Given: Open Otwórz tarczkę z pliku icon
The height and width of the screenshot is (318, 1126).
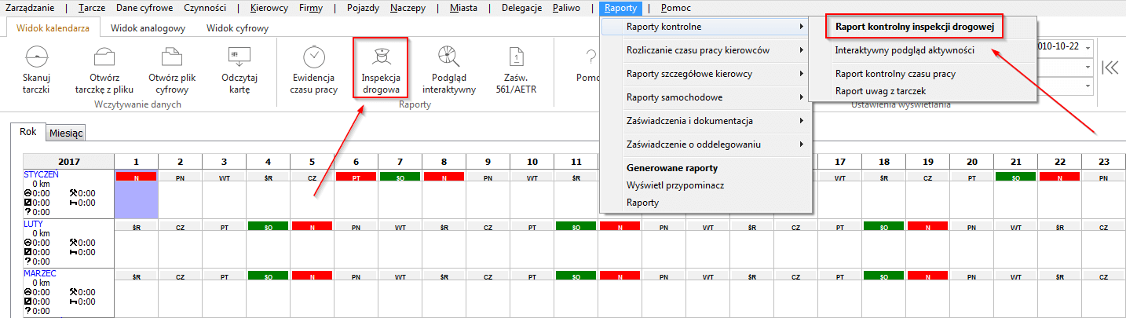Looking at the screenshot, I should click(x=104, y=57).
